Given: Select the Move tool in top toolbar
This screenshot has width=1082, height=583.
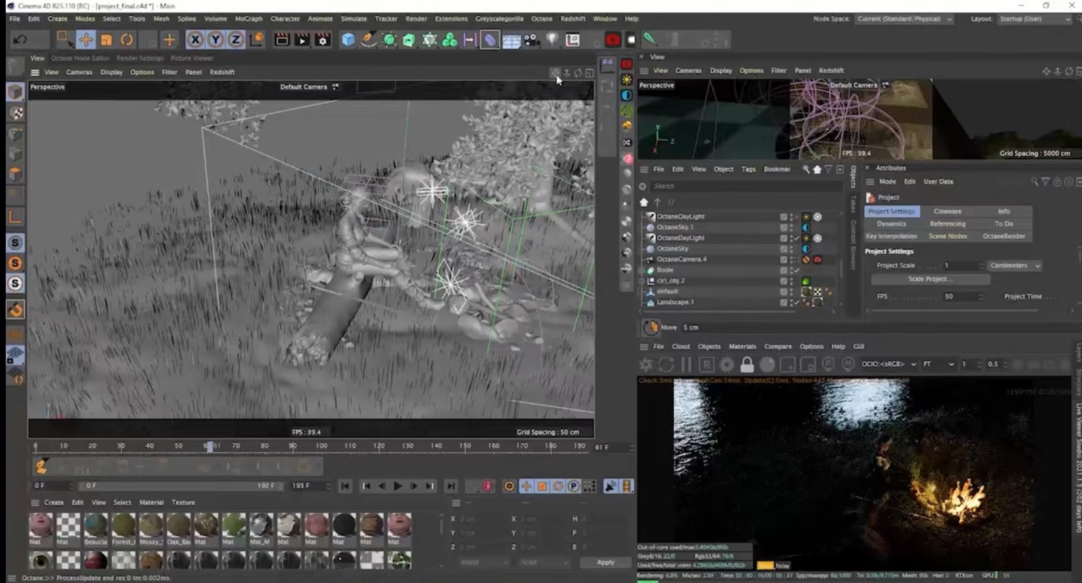Looking at the screenshot, I should click(85, 39).
